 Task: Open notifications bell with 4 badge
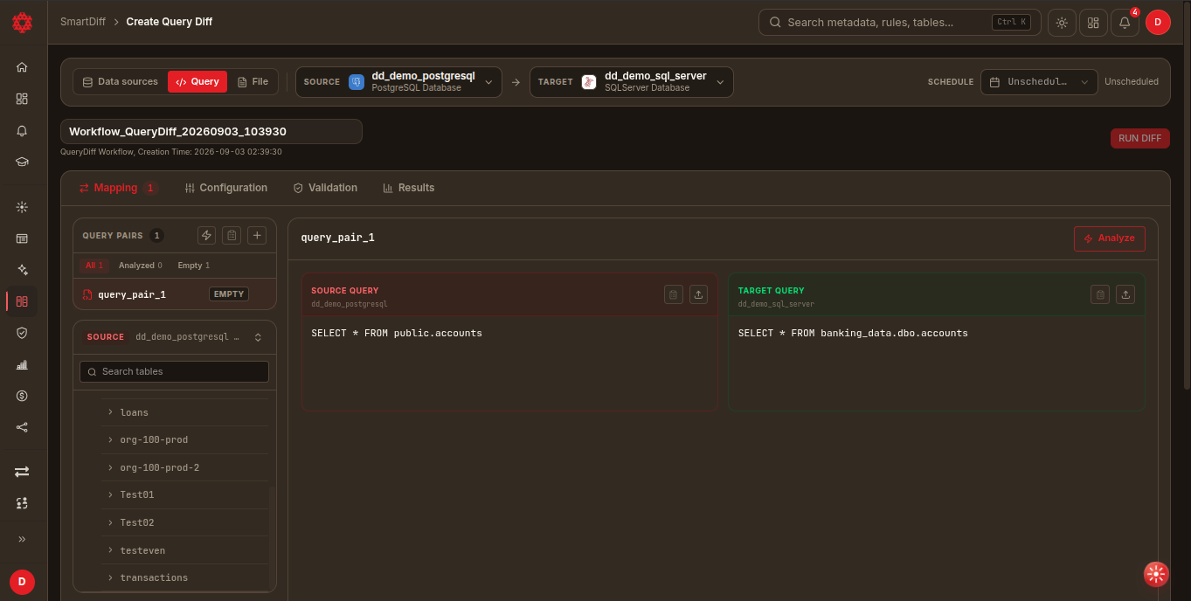[x=1125, y=23]
